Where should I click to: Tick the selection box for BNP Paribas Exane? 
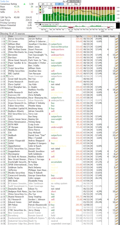(x=4, y=49)
